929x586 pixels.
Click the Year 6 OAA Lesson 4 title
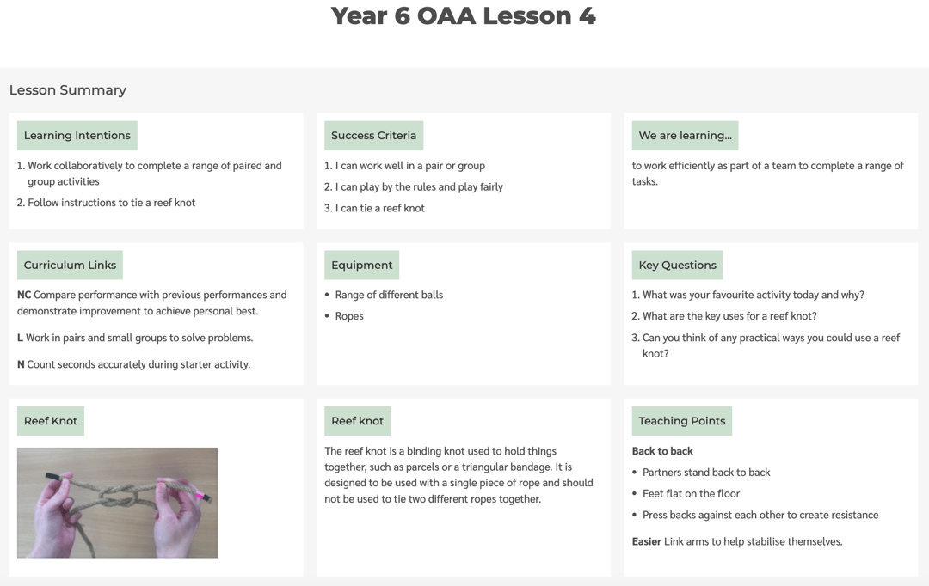coord(463,16)
